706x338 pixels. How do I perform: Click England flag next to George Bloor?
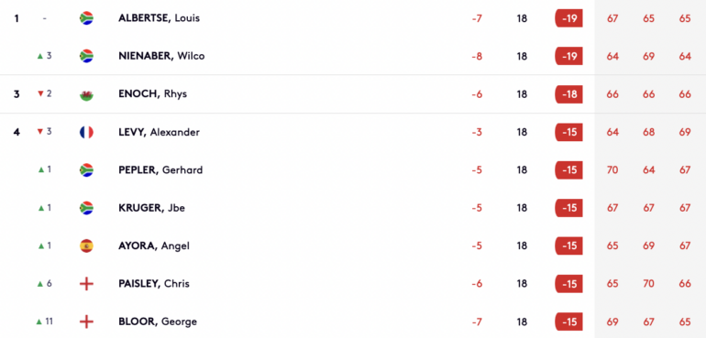pyautogui.click(x=86, y=322)
